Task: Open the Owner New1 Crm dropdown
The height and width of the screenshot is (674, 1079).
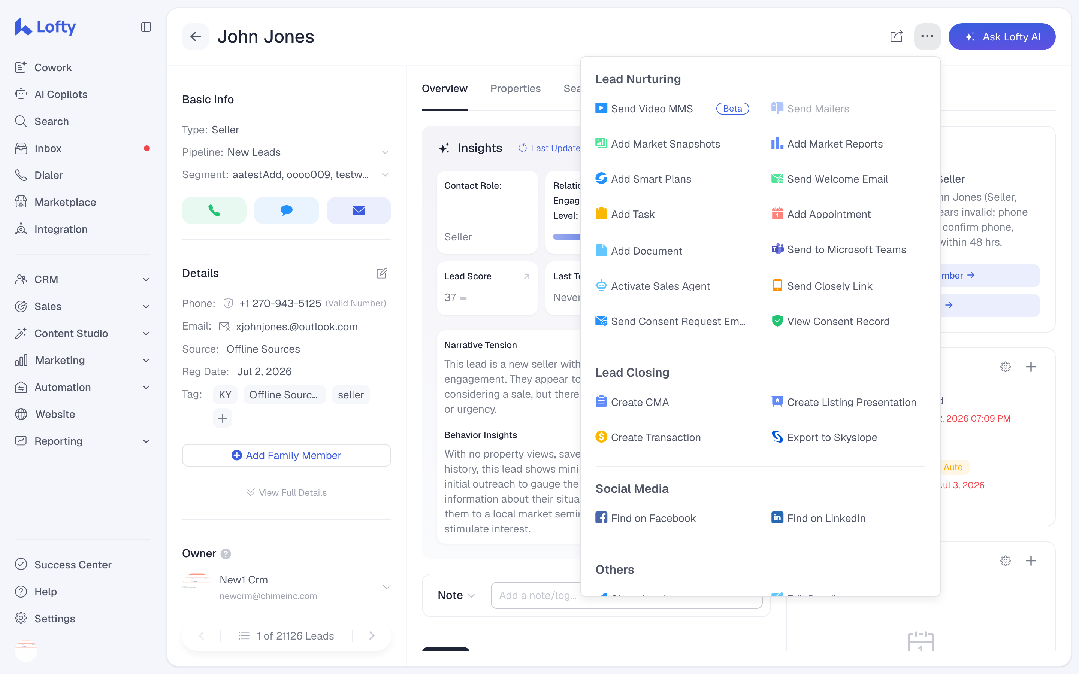Action: (x=387, y=587)
